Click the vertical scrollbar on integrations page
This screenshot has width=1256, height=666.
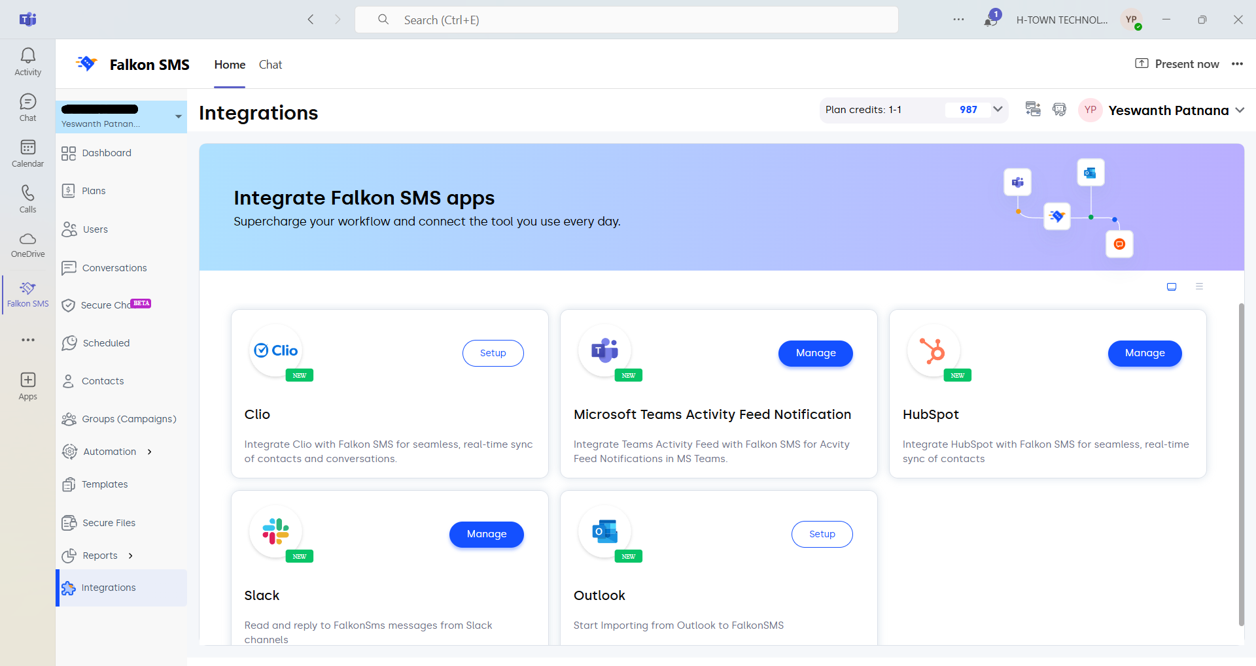pos(1241,464)
